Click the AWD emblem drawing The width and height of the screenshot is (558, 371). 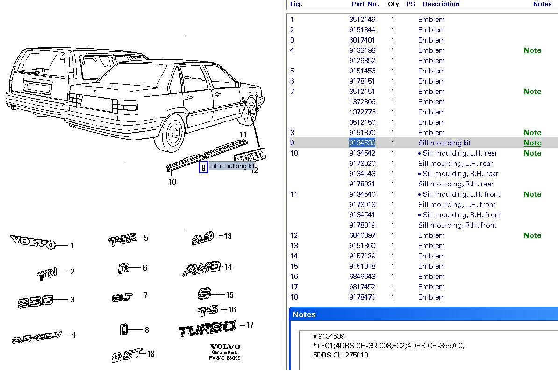(x=201, y=269)
